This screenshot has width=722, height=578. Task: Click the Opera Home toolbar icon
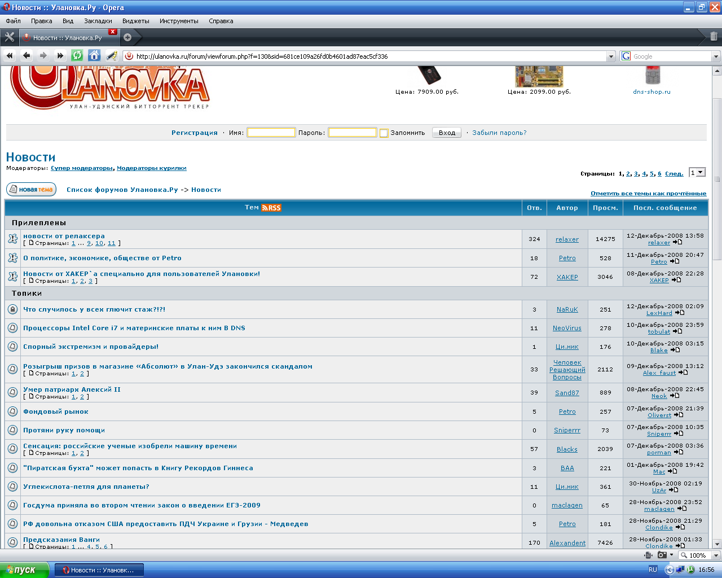(94, 55)
